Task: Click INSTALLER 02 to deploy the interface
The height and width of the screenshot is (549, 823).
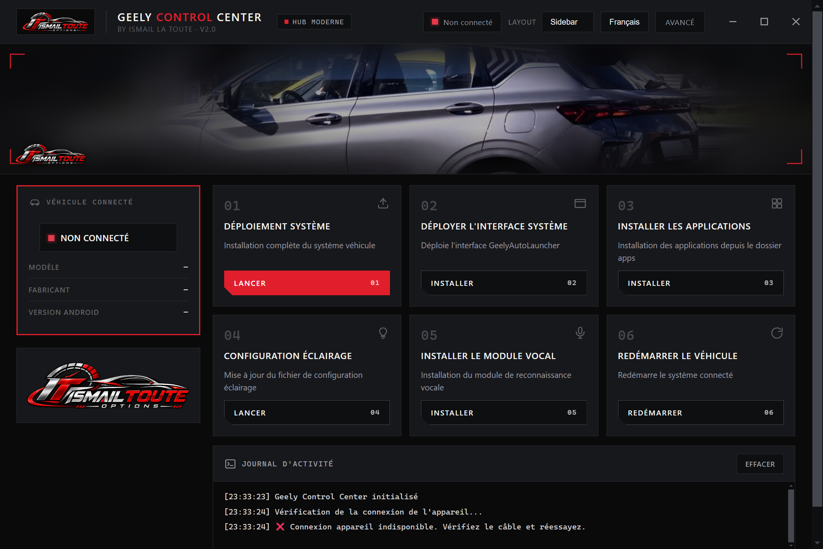Action: pyautogui.click(x=504, y=283)
